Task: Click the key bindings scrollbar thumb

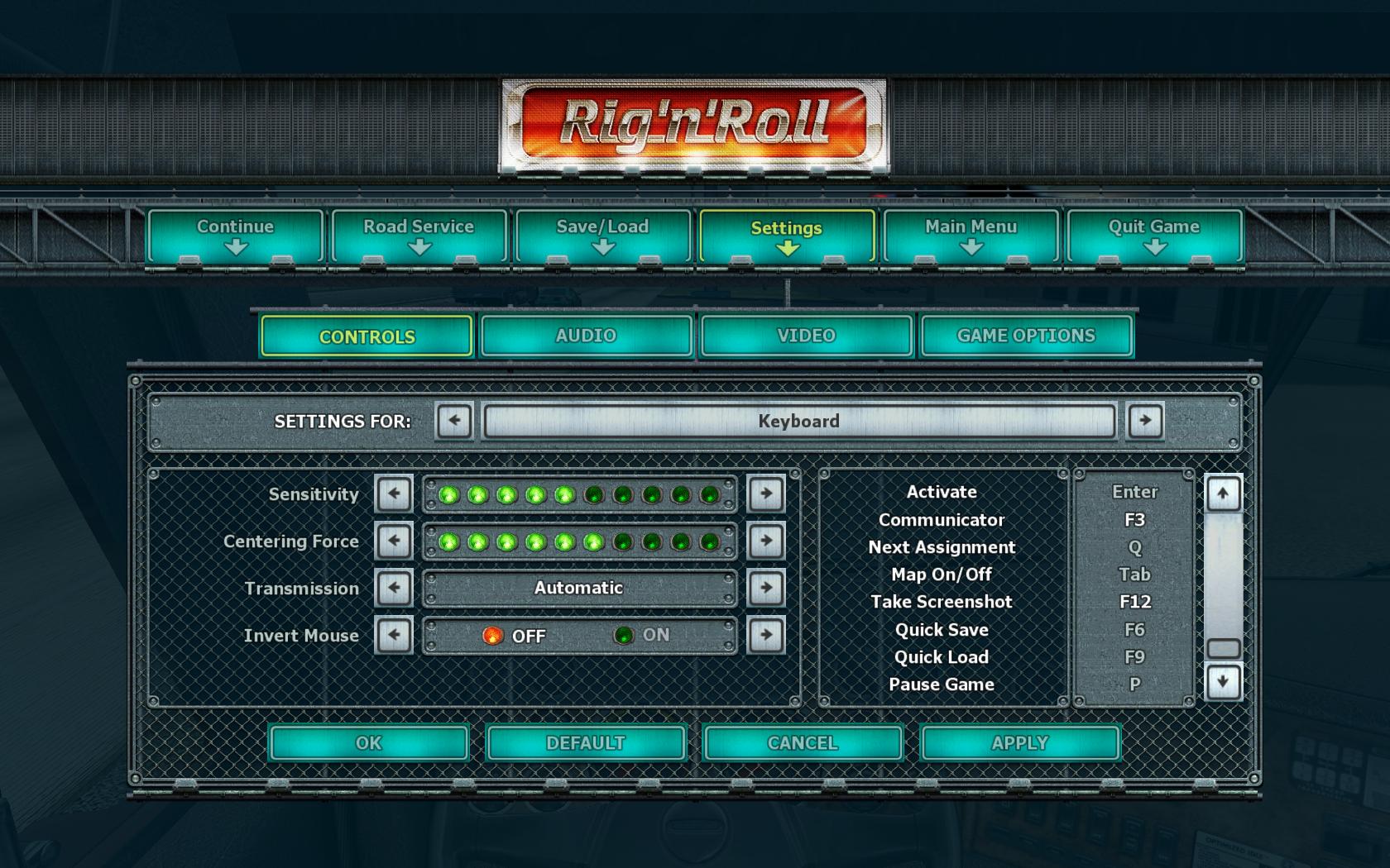Action: (x=1224, y=649)
